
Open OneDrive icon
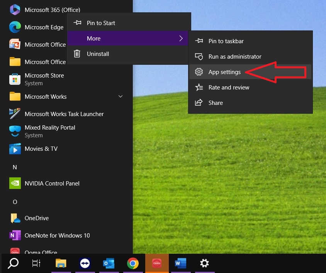click(x=15, y=218)
